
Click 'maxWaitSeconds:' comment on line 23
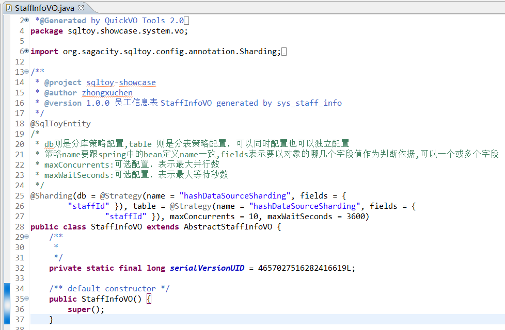click(x=79, y=175)
